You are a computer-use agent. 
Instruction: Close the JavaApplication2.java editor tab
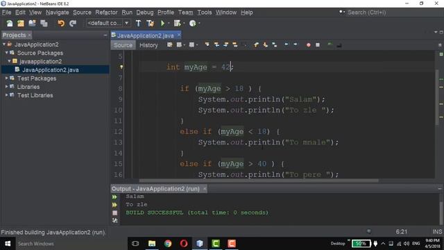(x=179, y=35)
